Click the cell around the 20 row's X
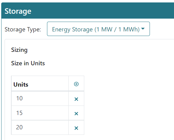Screen dimensions: 174x140 point(76,127)
